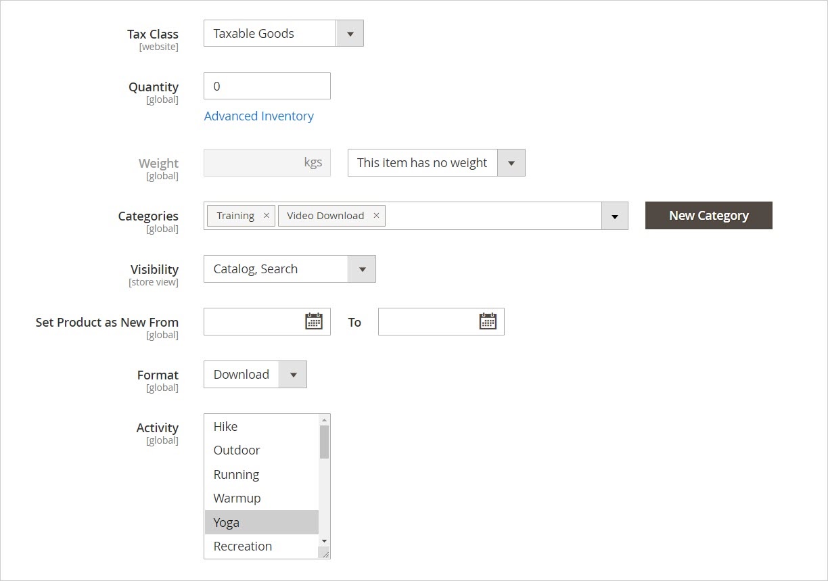This screenshot has height=581, width=828.
Task: Click the Activity list scrollbar track
Action: [324, 487]
